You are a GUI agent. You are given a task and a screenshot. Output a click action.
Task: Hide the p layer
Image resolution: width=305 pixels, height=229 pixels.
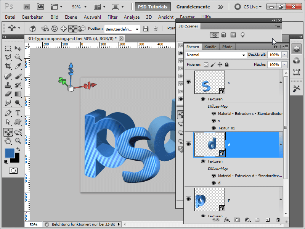(x=188, y=199)
